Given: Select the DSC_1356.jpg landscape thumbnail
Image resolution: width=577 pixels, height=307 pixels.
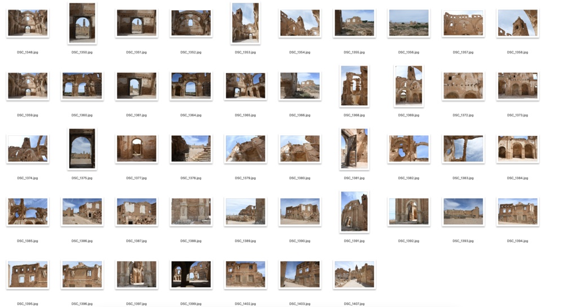Looking at the screenshot, I should pyautogui.click(x=409, y=23).
